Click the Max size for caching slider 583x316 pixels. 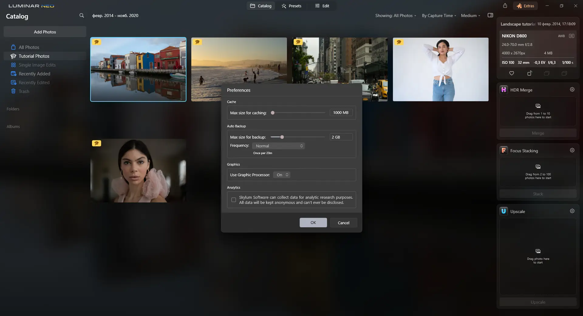tap(298, 113)
